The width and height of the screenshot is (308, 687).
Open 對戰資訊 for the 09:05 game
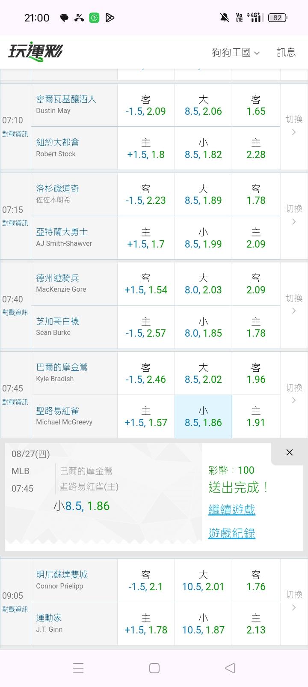coord(15,609)
